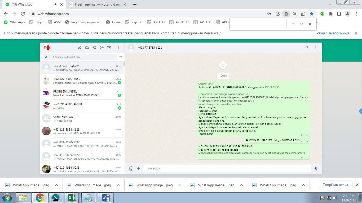Open Excel from the taskbar
The image size is (362, 203).
coord(72,198)
